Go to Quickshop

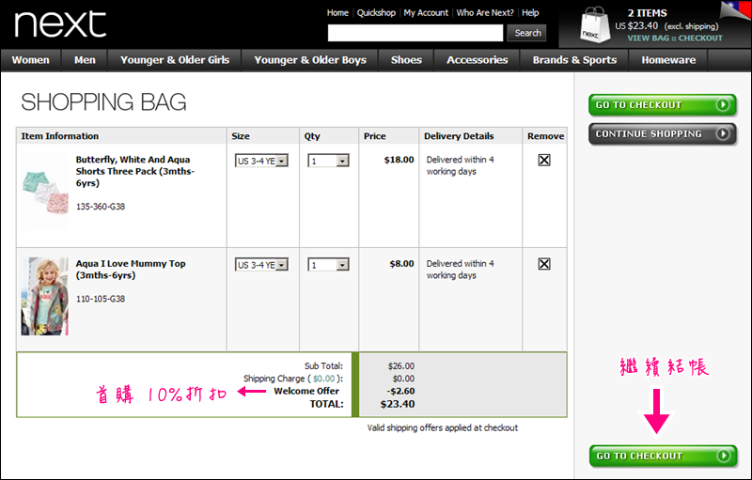click(x=376, y=13)
